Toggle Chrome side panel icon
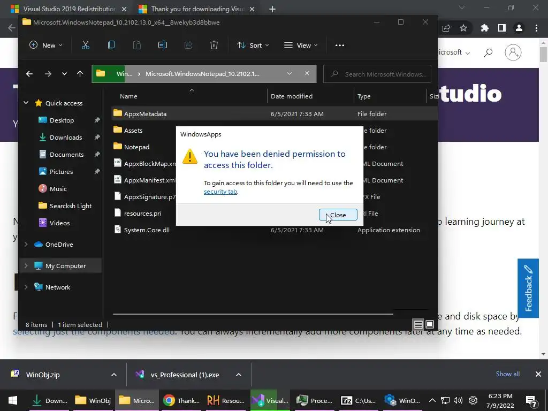 [502, 28]
